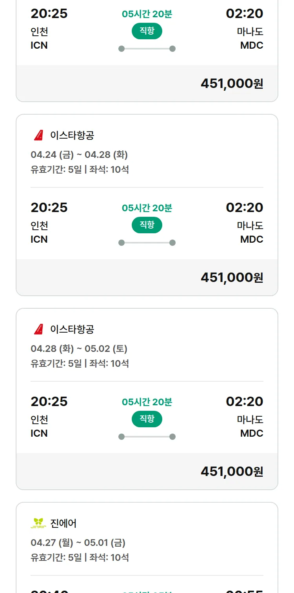Click the 인천 ICN origin on the 04.28 flight
Screen dimensions: 294x593
[39, 426]
